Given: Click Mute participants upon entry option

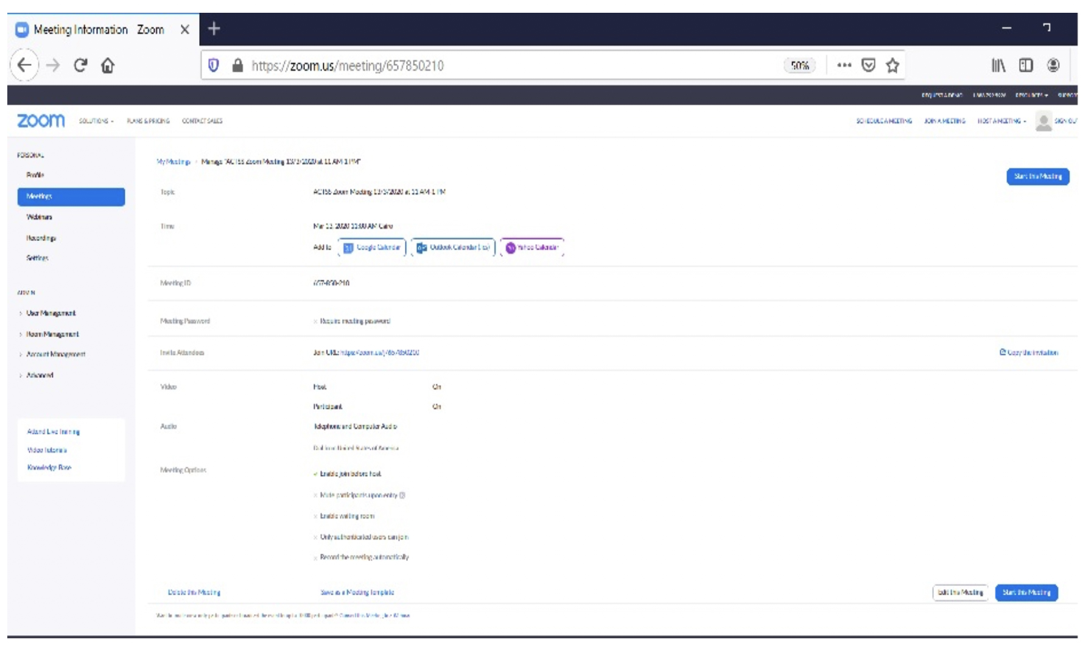Looking at the screenshot, I should click(x=356, y=495).
